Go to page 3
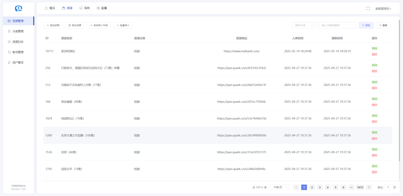The width and height of the screenshot is (403, 196). 320,187
